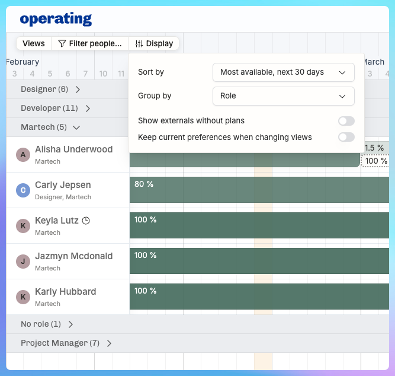This screenshot has width=395, height=376.
Task: Click Keyla Lutz's avatar icon
Action: (23, 226)
